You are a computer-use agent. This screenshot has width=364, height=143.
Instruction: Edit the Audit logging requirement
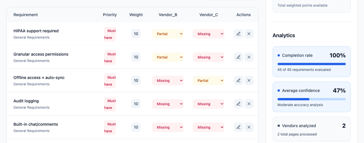click(x=239, y=104)
